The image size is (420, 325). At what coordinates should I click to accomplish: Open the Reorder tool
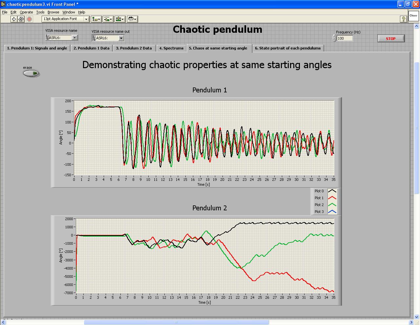coord(132,19)
